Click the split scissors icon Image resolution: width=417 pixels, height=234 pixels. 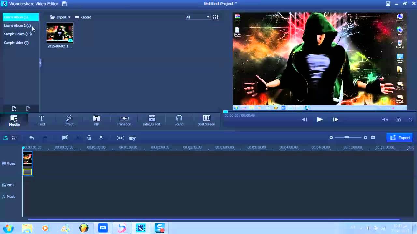coord(78,138)
